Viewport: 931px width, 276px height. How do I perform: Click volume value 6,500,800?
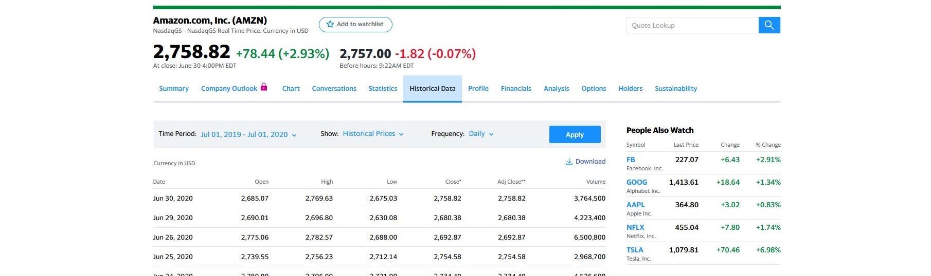tap(589, 237)
